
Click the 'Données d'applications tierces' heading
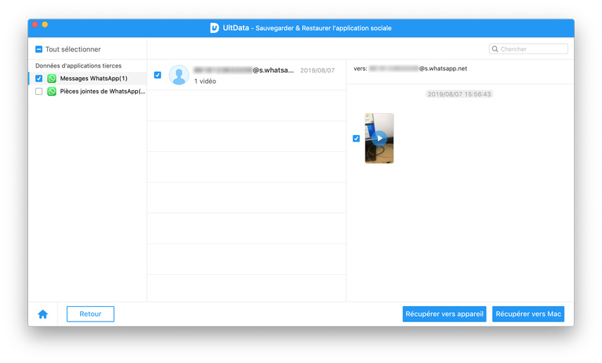click(x=78, y=65)
